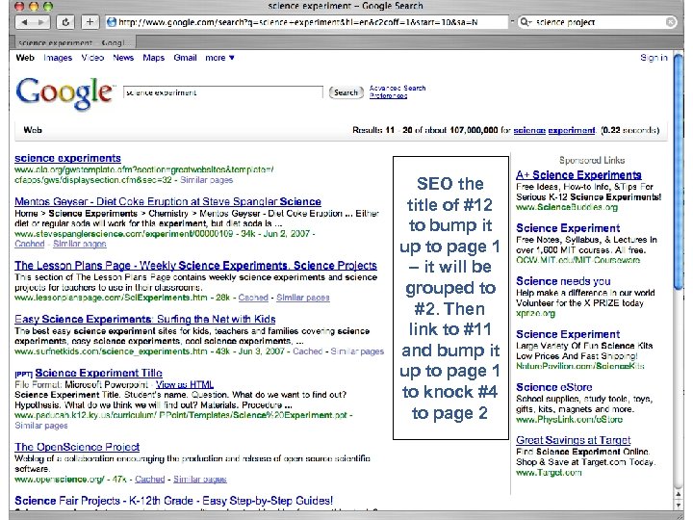Image resolution: width=693 pixels, height=520 pixels.
Task: Click the scroll up arrow at bottom right
Action: (679, 494)
